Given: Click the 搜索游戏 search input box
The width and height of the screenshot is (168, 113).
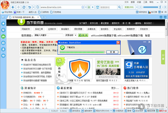Looking at the screenshot, I should pos(108,7).
